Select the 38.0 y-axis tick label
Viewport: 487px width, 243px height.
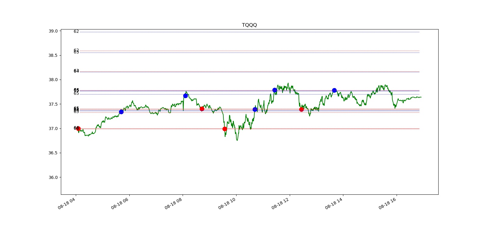coord(53,80)
